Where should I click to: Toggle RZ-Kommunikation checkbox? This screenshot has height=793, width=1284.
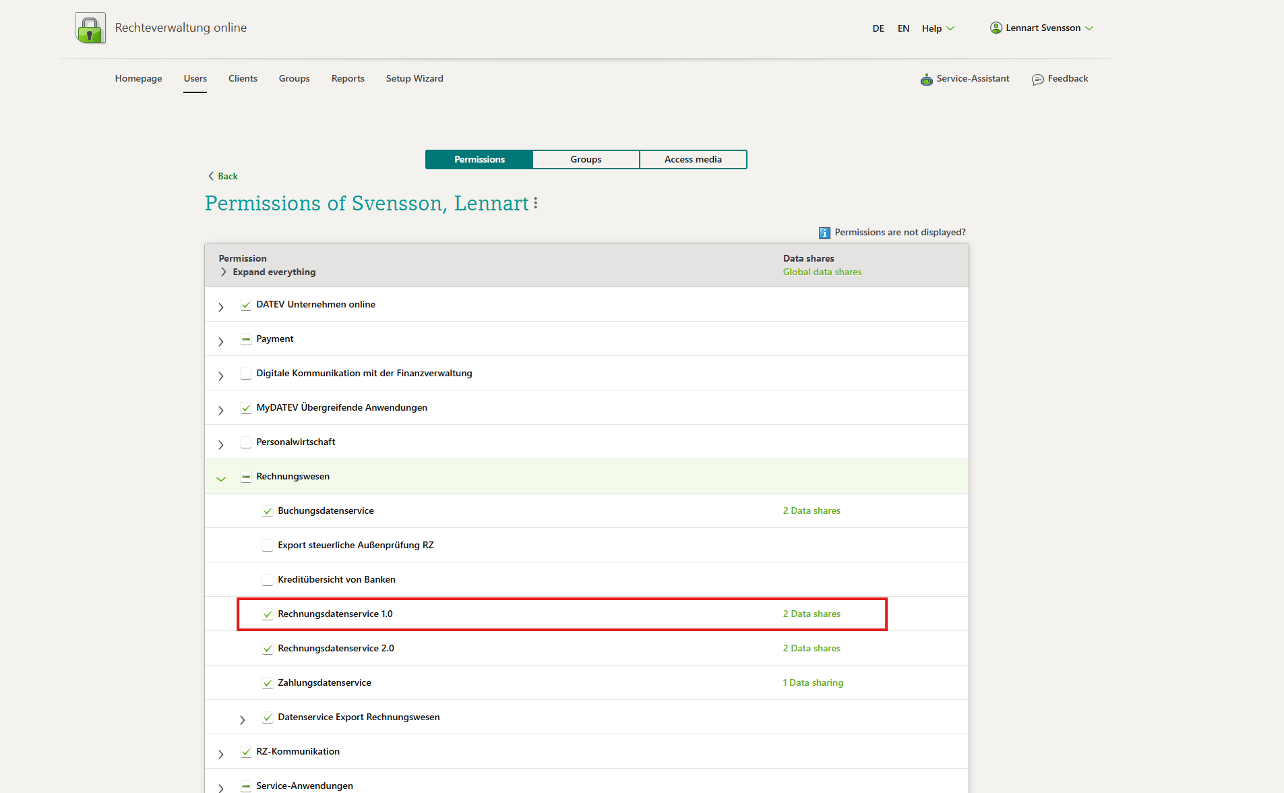246,752
